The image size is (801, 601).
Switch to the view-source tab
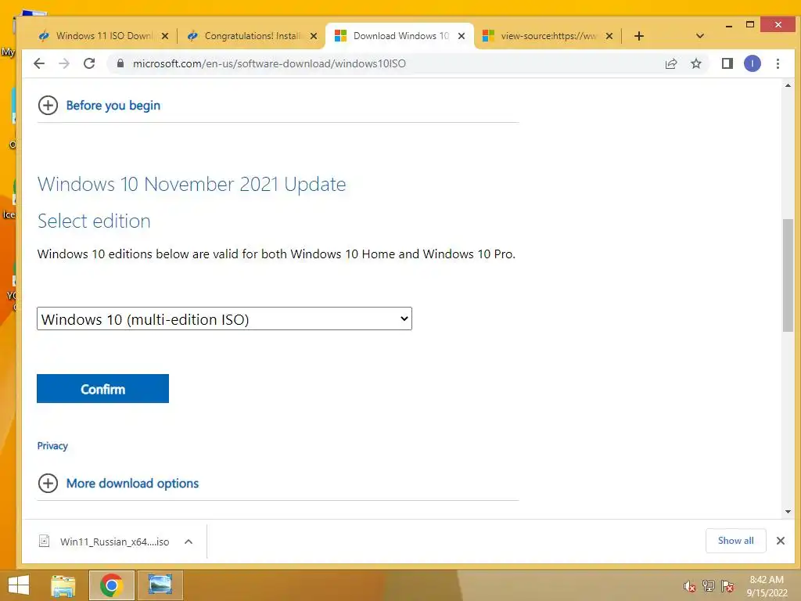[x=548, y=36]
